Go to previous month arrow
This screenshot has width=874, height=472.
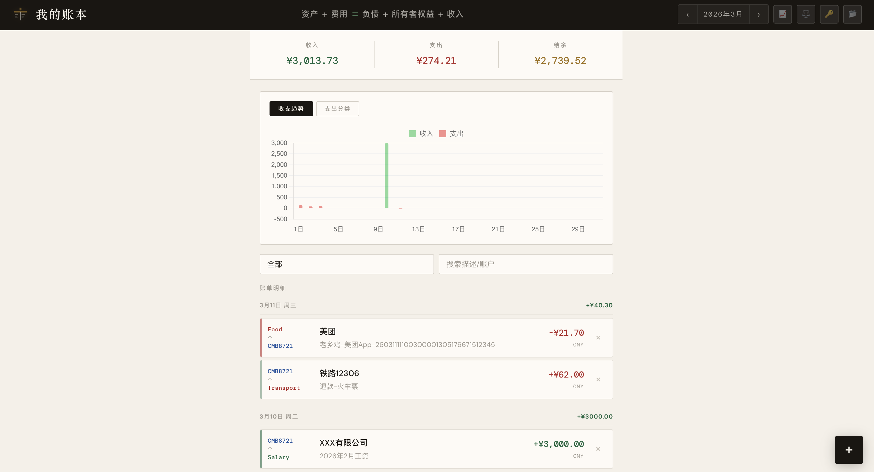click(687, 14)
